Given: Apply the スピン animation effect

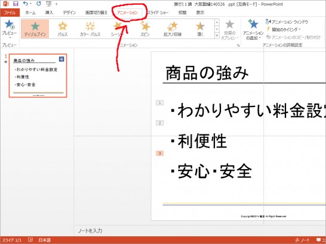Looking at the screenshot, I should coord(145,29).
